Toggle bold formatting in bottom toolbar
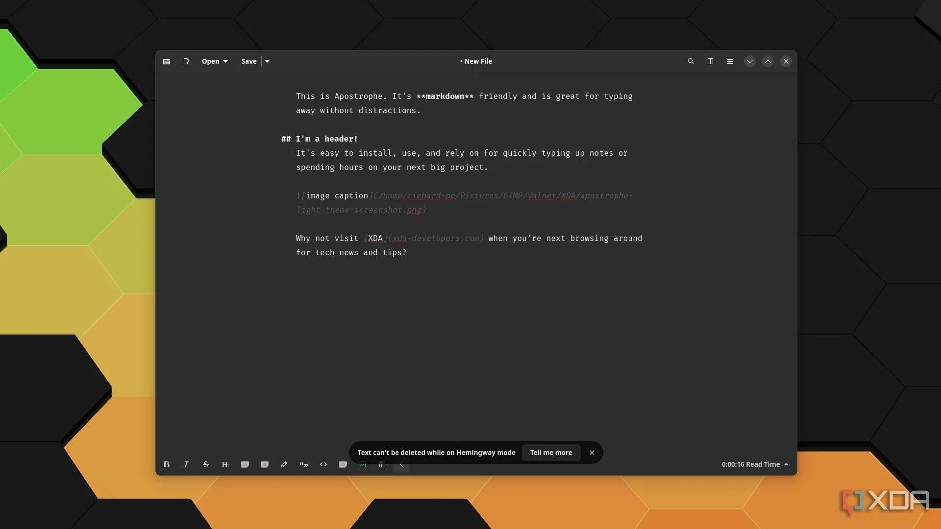941x529 pixels. [x=167, y=464]
